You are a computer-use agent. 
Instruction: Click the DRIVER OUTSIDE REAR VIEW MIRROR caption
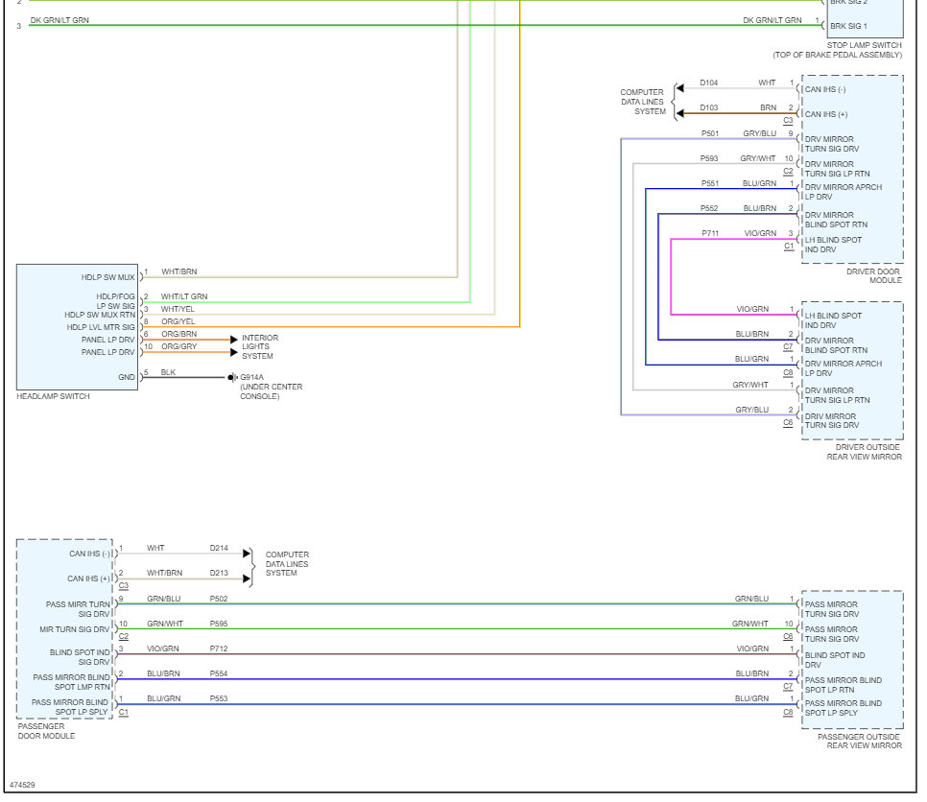click(865, 452)
